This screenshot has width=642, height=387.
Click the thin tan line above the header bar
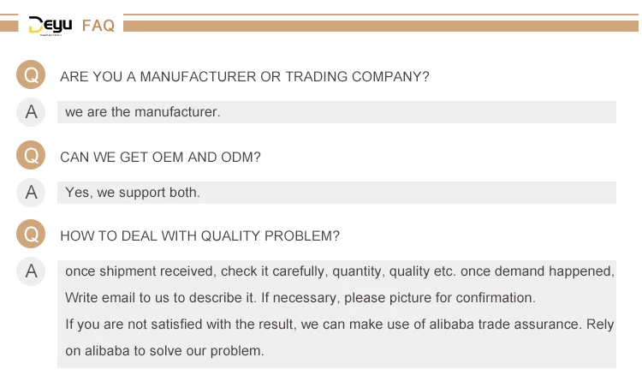coord(381,15)
